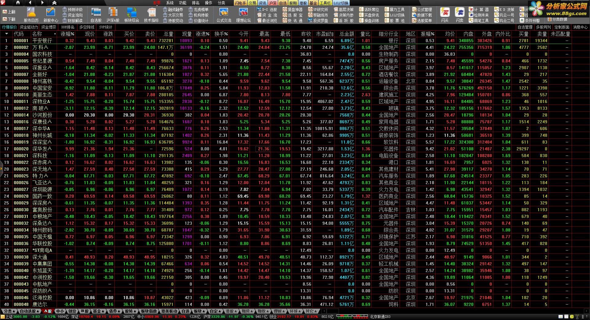Switch to the 资金驱动力 tab
Viewport: 590px width, 320px height.
[x=29, y=27]
